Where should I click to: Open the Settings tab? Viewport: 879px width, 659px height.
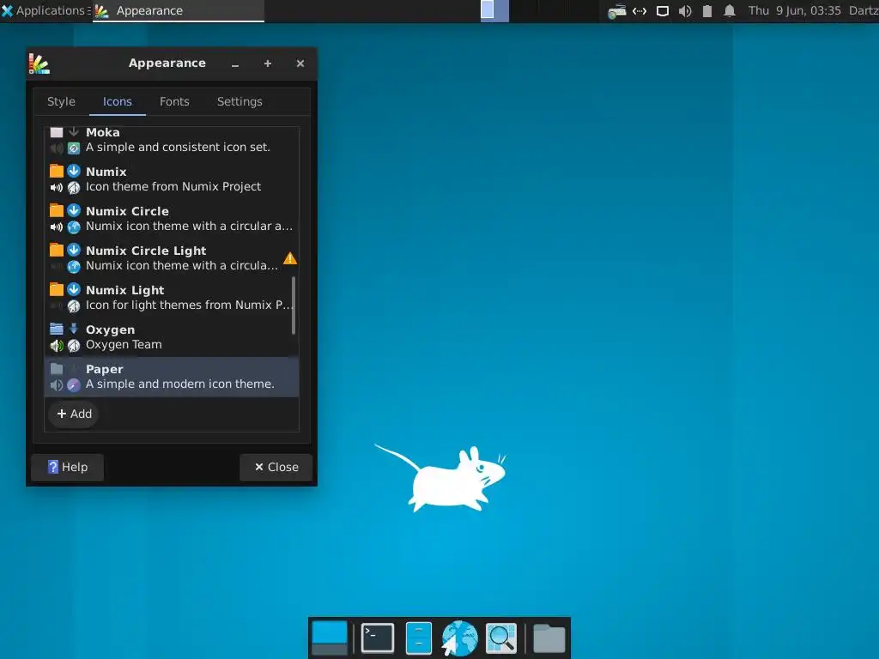(x=239, y=101)
